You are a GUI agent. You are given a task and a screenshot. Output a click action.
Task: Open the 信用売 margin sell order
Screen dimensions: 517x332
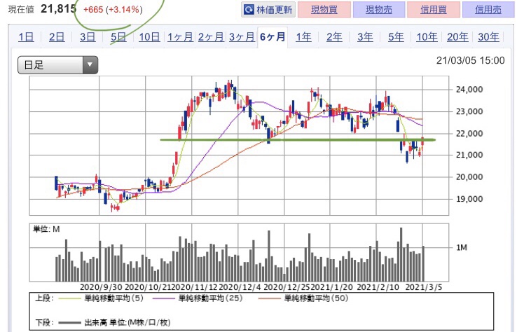[488, 10]
